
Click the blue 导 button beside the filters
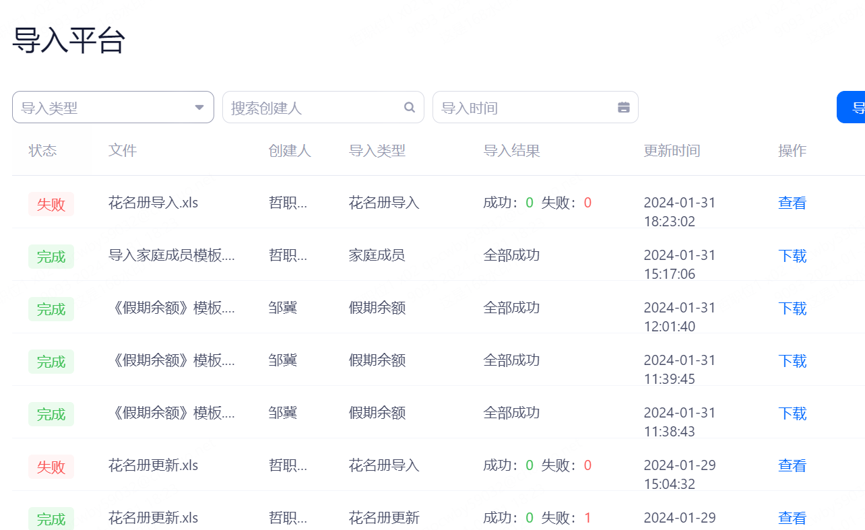(851, 107)
